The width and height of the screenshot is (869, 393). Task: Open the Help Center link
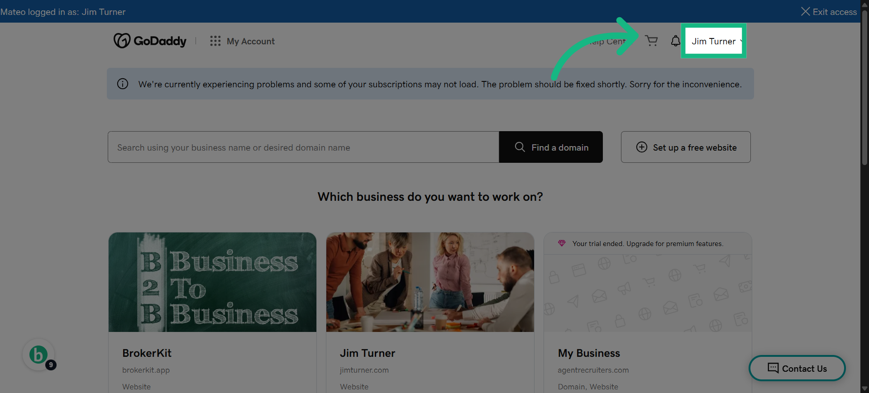coord(607,41)
